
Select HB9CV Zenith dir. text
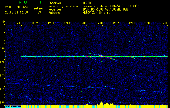[96, 13]
